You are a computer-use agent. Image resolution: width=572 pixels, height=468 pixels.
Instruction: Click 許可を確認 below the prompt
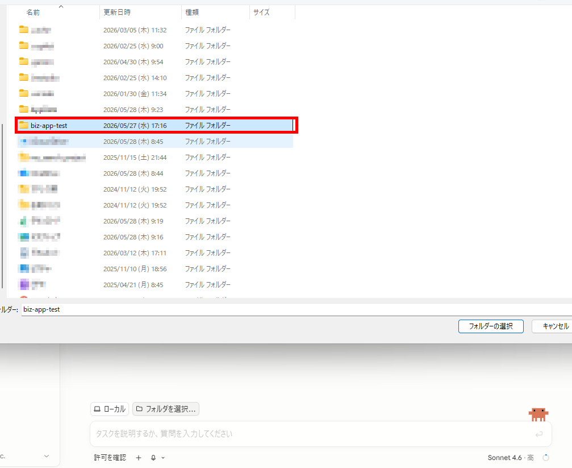110,457
